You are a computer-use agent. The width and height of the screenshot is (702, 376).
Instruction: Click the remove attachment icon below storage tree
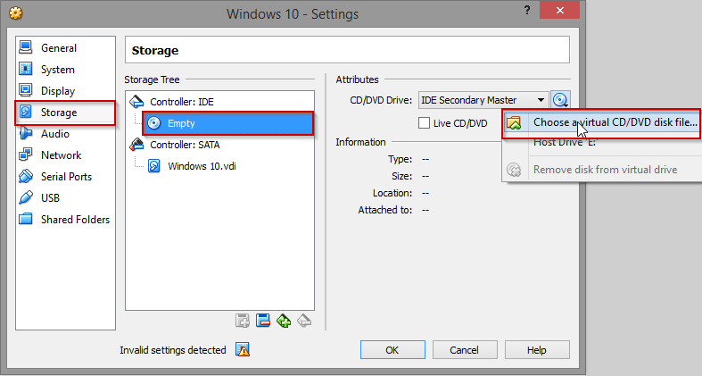click(263, 321)
